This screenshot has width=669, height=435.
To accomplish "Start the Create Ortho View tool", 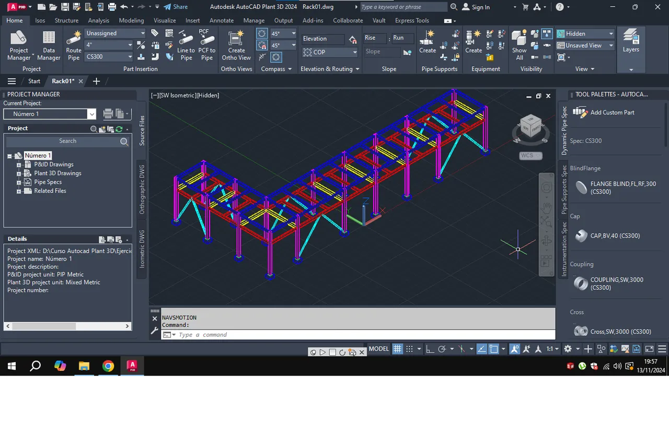I will point(236,45).
